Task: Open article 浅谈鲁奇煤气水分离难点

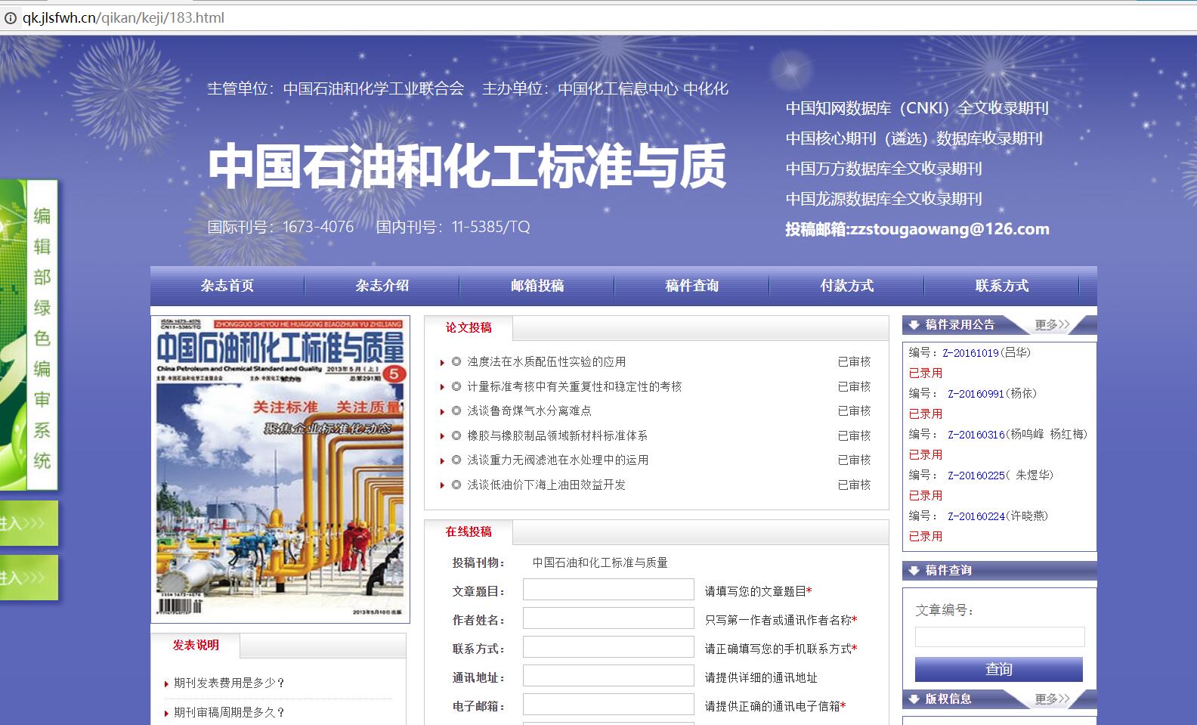Action: coord(529,411)
